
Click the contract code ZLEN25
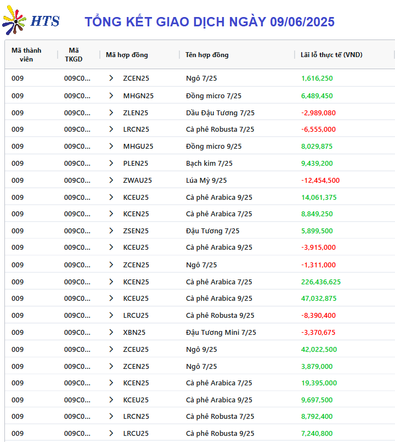click(x=136, y=113)
